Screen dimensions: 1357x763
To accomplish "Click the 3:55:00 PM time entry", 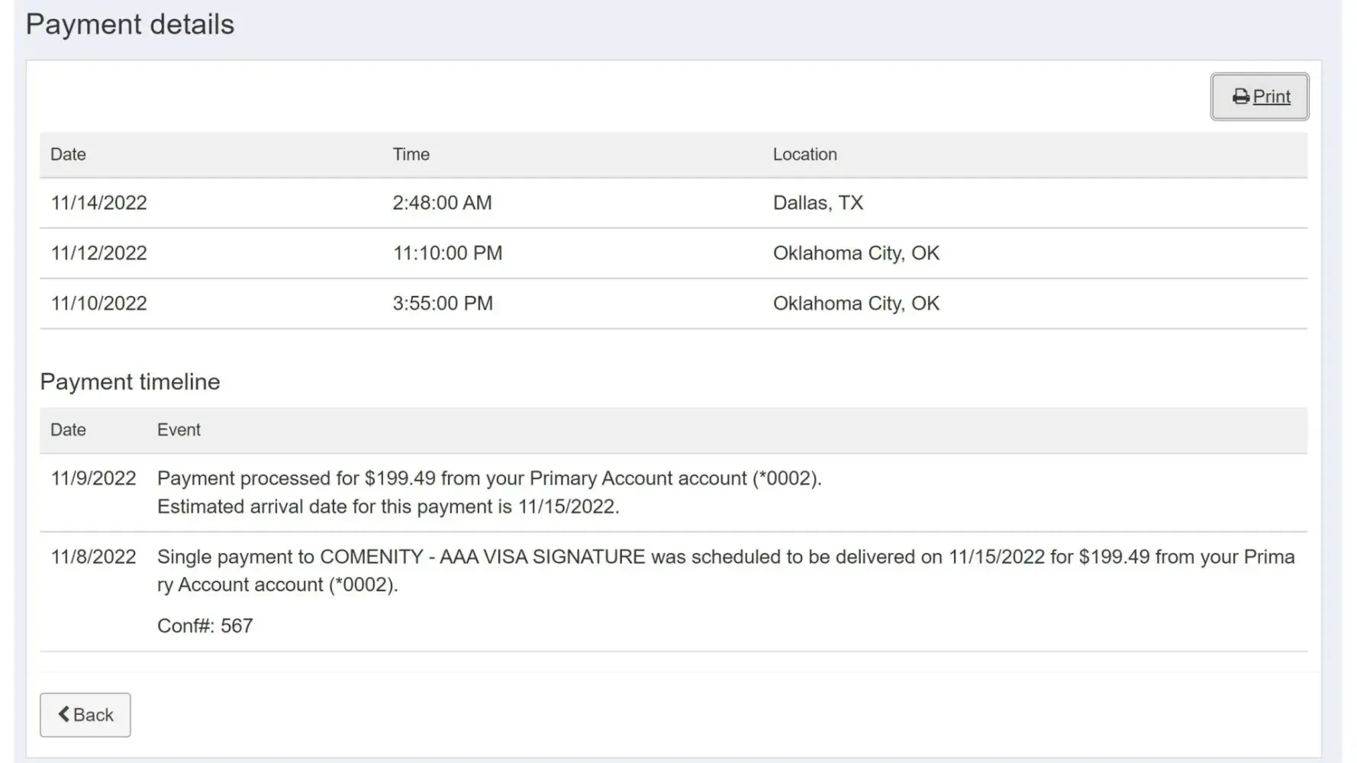I will tap(443, 304).
